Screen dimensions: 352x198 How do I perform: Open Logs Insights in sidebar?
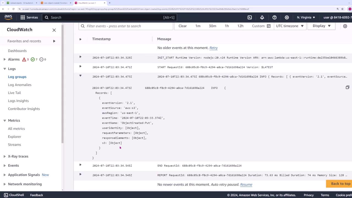[x=18, y=101]
